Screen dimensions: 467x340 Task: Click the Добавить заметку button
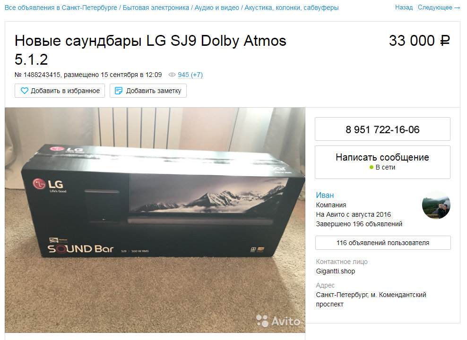coord(148,91)
